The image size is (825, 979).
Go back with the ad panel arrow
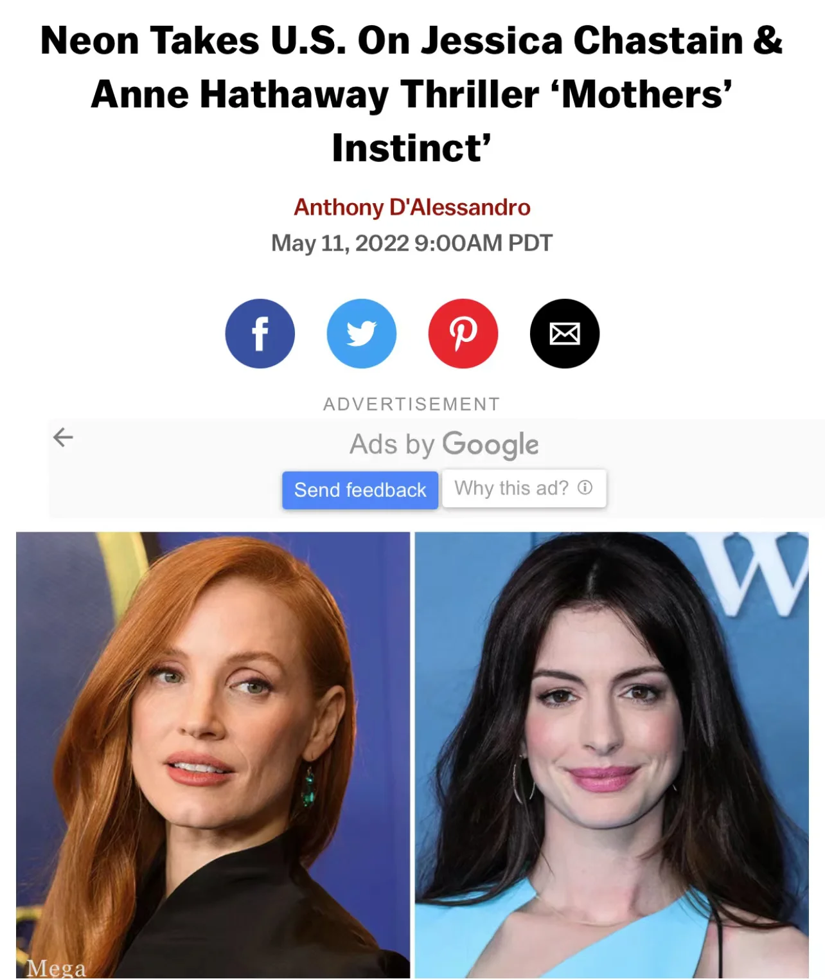pos(63,437)
